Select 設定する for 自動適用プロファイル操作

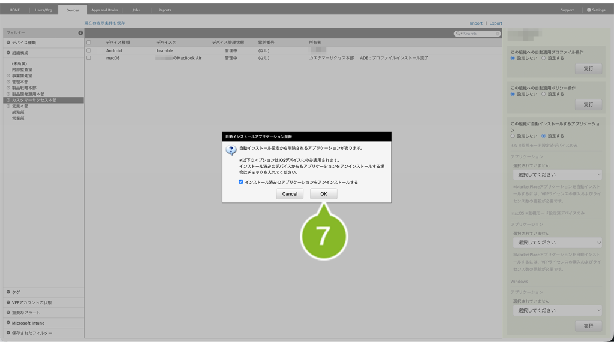click(543, 58)
